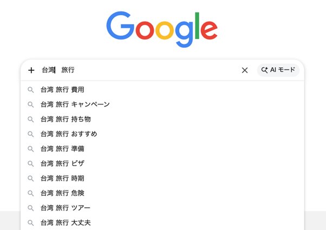
Task: Click the plus icon in search bar
Action: tap(31, 70)
